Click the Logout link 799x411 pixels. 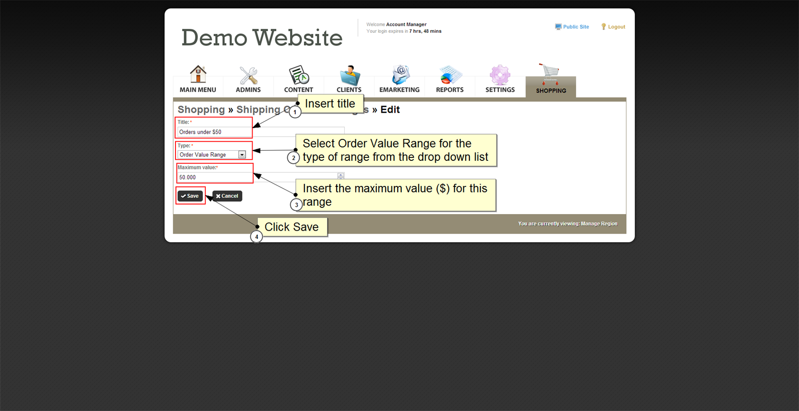[616, 27]
